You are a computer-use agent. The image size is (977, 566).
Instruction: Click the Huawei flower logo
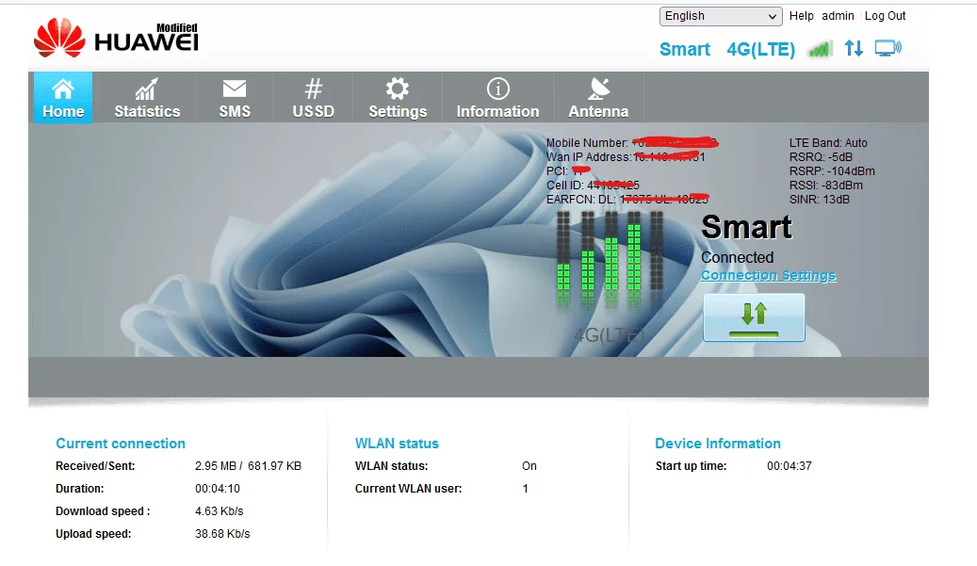pyautogui.click(x=59, y=38)
